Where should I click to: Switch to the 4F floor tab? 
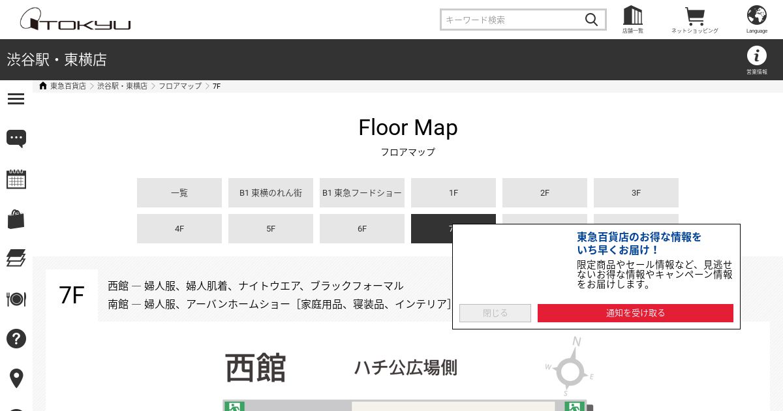(179, 228)
